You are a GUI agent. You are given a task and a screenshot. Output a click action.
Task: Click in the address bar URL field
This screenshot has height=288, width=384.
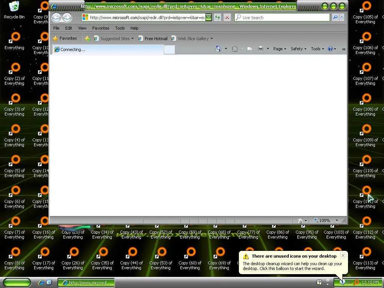click(x=147, y=18)
